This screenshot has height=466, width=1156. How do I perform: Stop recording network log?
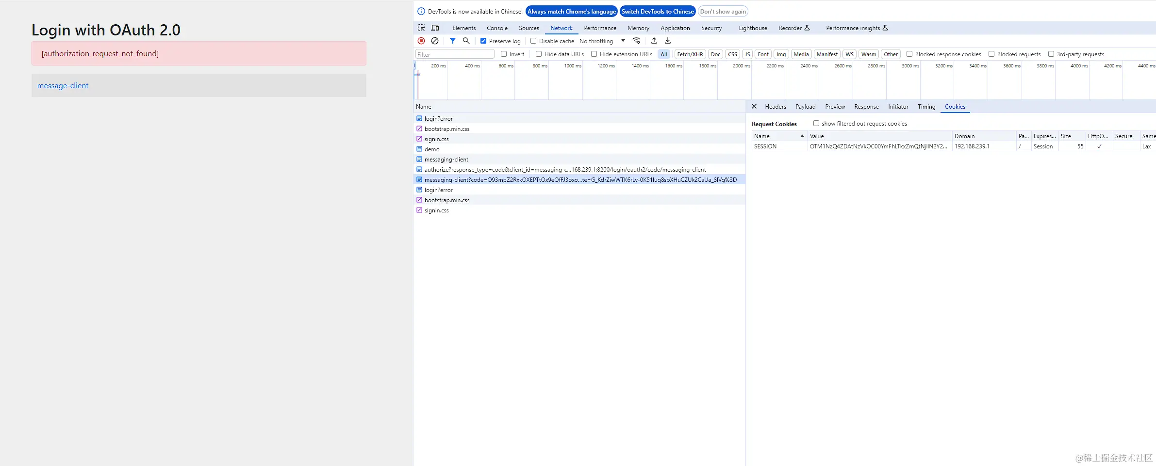tap(421, 41)
